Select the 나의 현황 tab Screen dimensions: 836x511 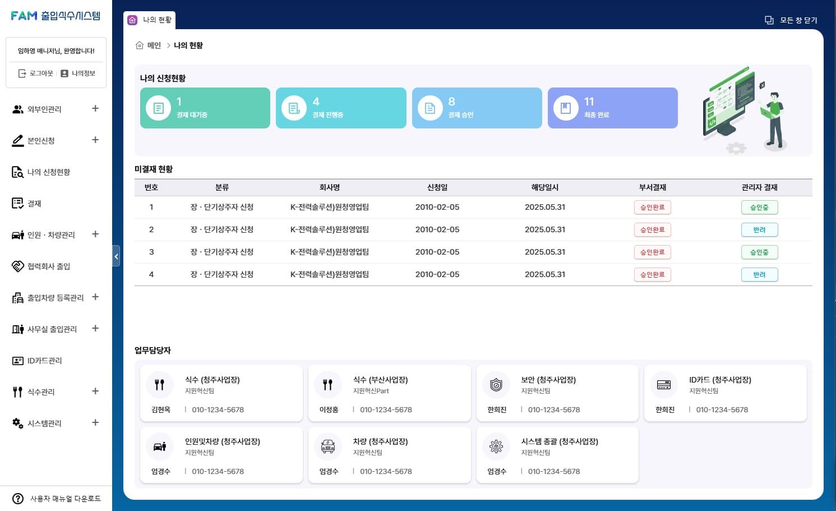(150, 20)
